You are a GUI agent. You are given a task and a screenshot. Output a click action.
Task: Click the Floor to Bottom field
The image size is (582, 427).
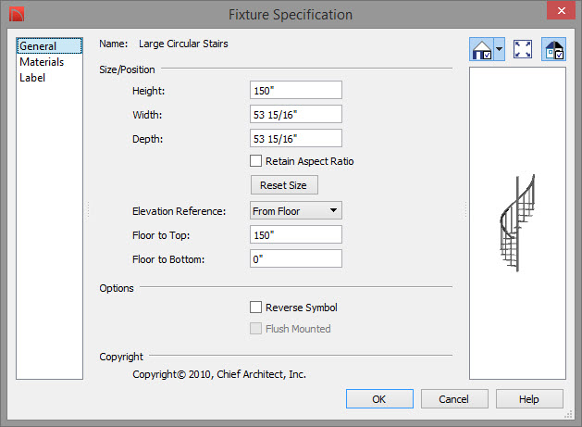[296, 258]
